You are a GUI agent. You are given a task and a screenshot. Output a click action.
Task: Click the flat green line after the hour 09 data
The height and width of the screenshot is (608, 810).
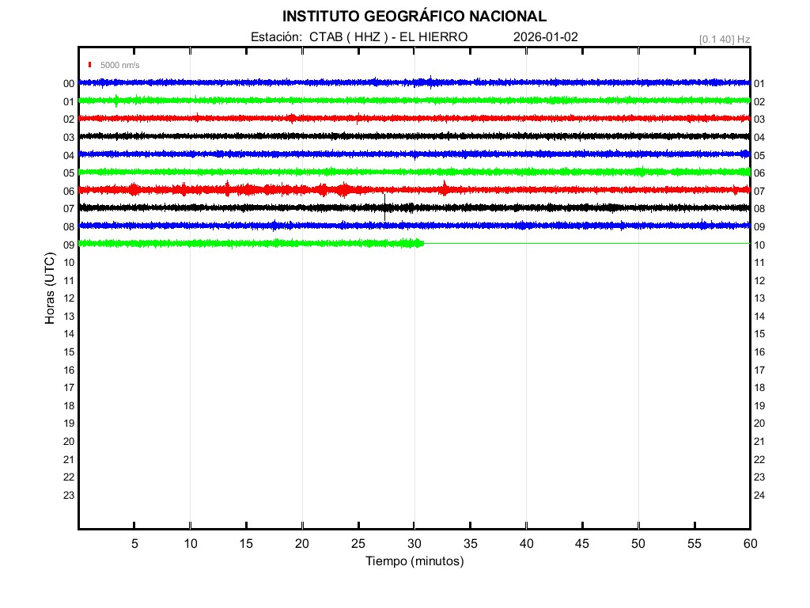pyautogui.click(x=585, y=243)
